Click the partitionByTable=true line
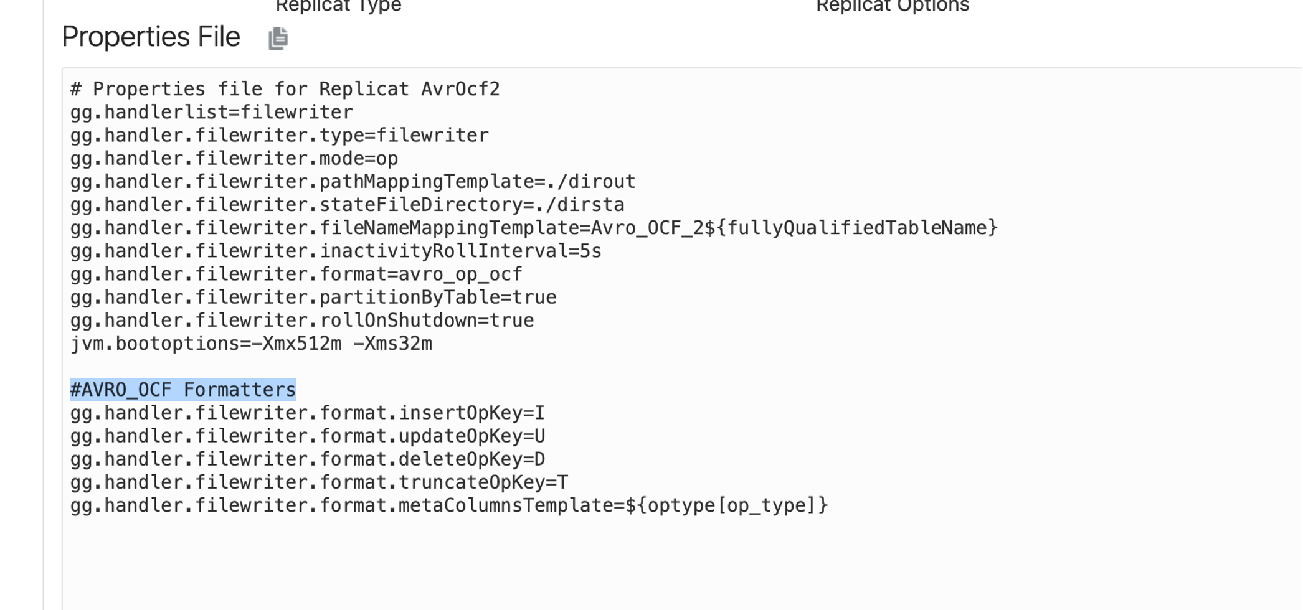Screen dimensions: 1303x610 coord(313,297)
